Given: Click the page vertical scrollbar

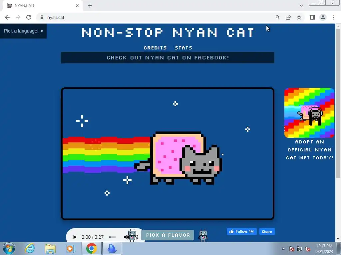Looking at the screenshot, I should (338, 103).
